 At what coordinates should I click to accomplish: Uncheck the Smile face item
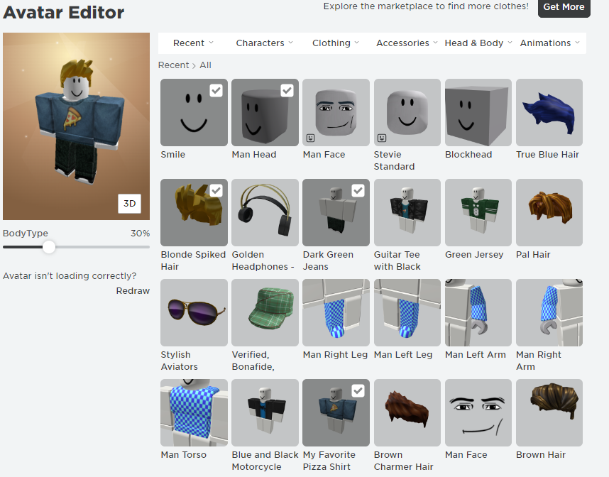[x=216, y=91]
